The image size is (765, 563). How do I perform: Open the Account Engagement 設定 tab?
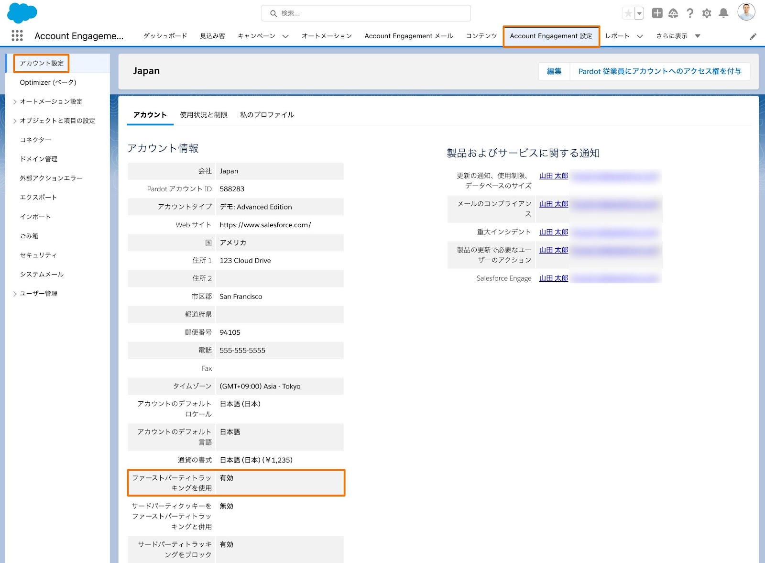point(551,36)
